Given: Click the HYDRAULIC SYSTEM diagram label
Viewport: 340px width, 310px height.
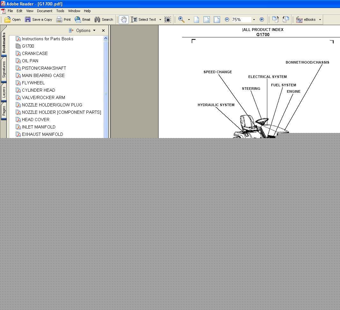Looking at the screenshot, I should pos(216,105).
